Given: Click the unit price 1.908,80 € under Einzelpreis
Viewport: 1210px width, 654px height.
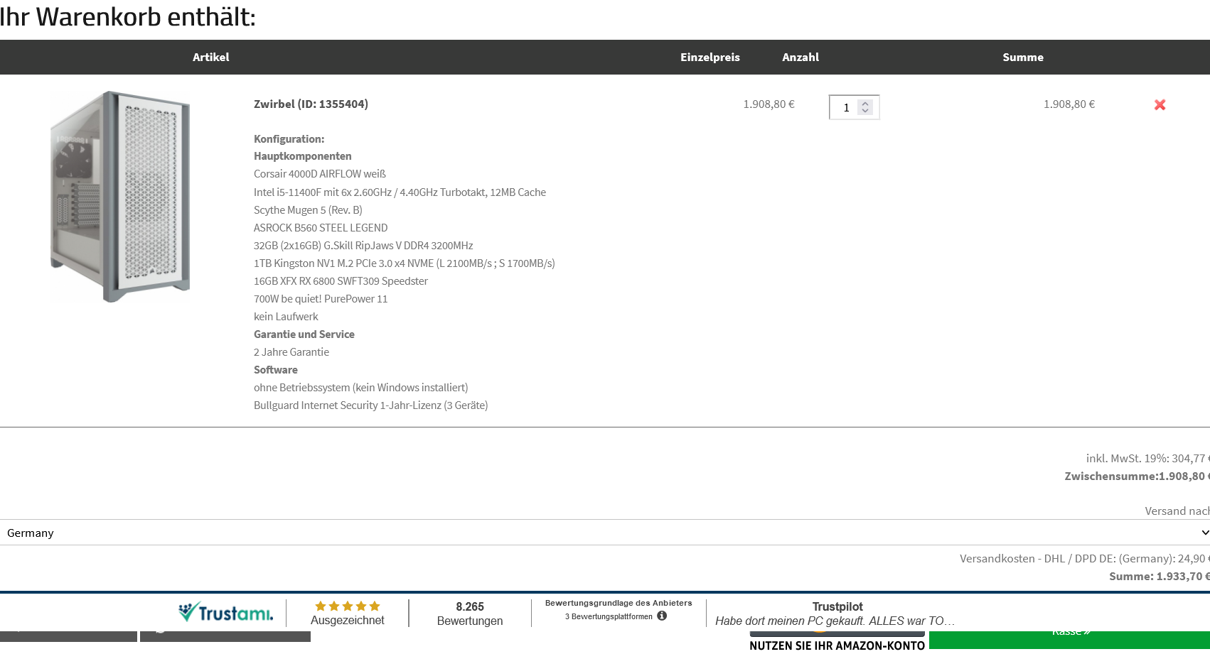Looking at the screenshot, I should click(769, 104).
